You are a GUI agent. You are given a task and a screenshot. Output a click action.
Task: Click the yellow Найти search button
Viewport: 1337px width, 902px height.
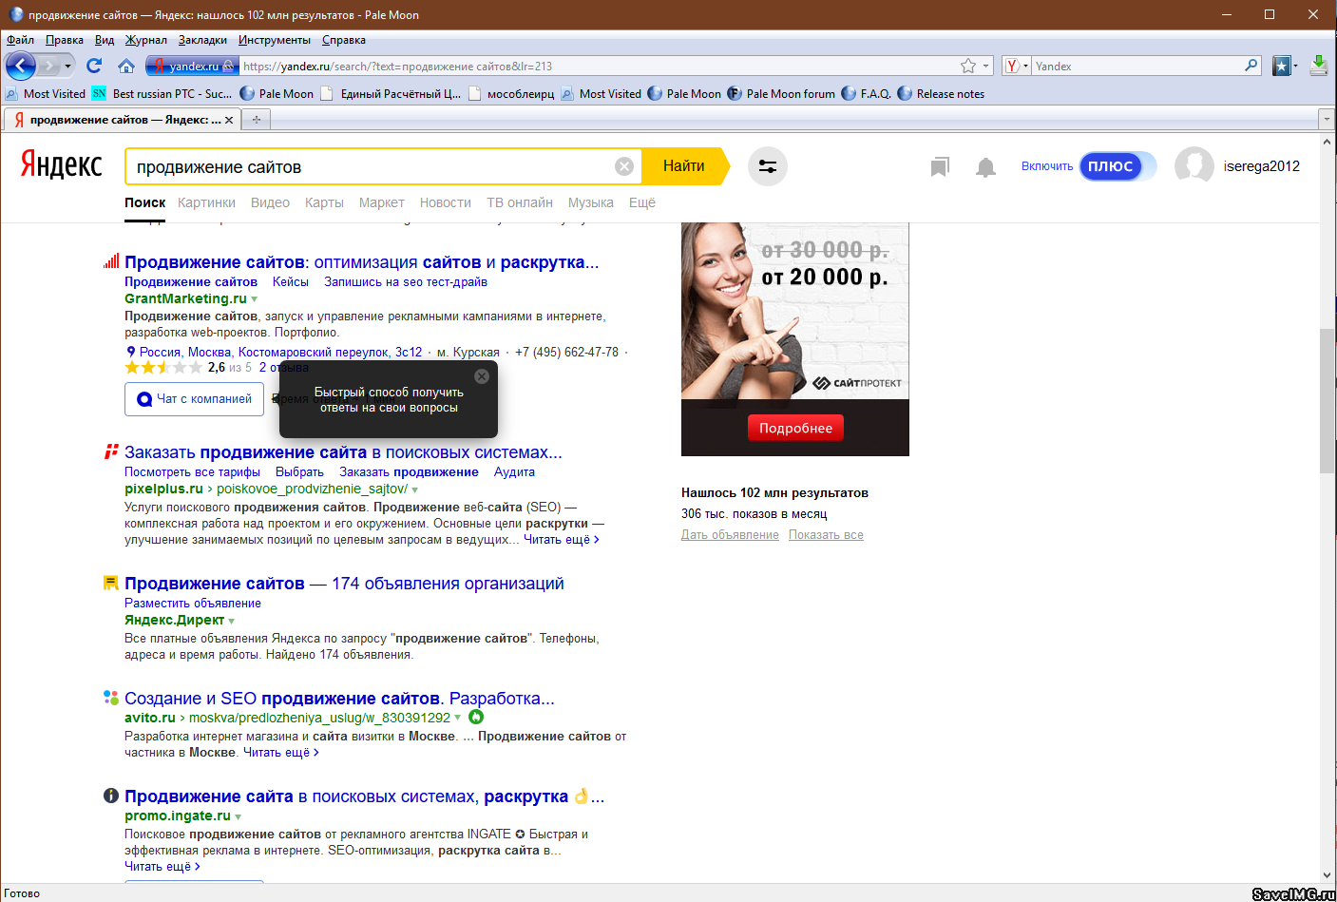pos(685,166)
